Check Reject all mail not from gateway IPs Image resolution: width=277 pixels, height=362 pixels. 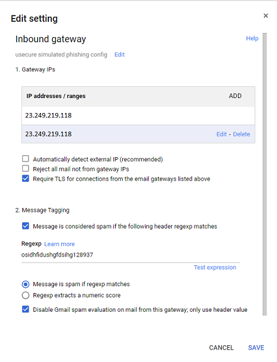coord(25,168)
